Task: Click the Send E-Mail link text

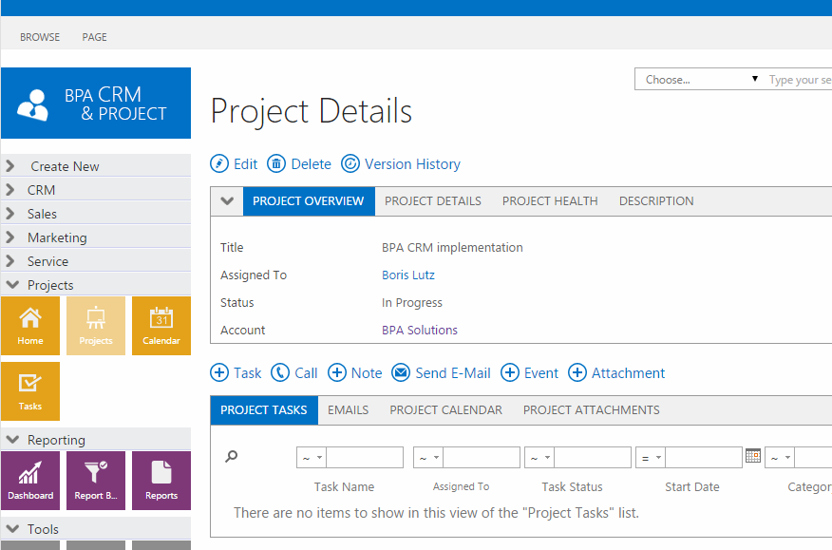Action: point(453,372)
